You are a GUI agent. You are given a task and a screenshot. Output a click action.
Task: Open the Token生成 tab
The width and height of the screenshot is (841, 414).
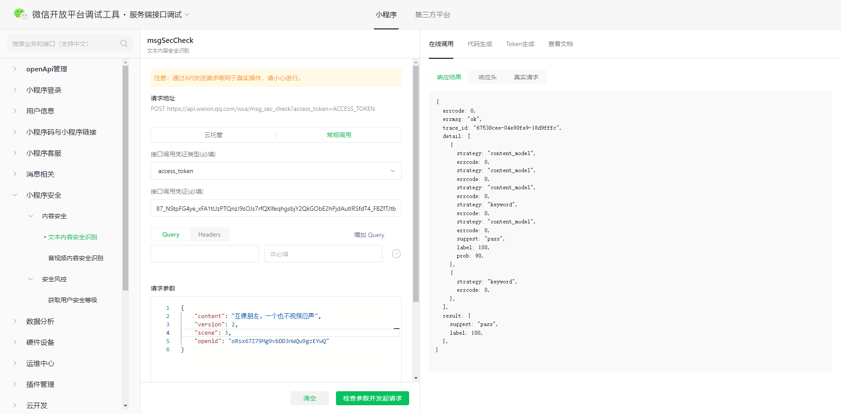point(520,44)
